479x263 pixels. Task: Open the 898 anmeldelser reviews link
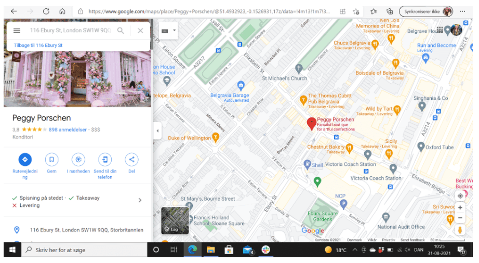tap(68, 129)
